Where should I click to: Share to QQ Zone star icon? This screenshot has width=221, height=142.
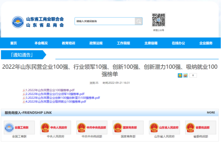[x=180, y=75]
